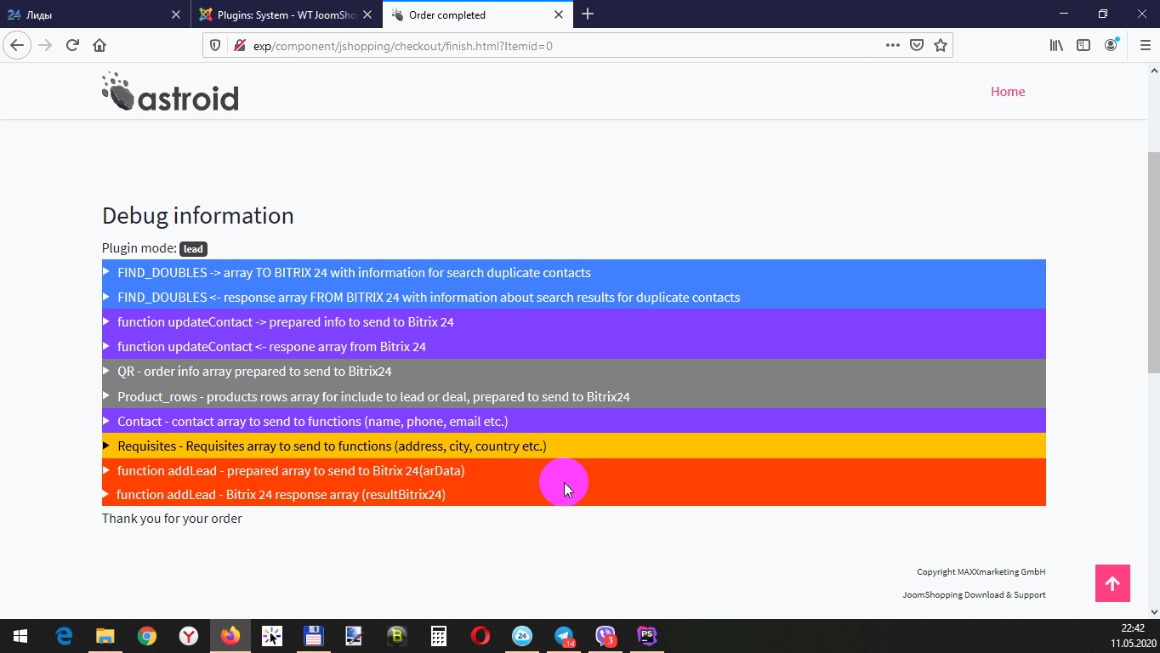The width and height of the screenshot is (1160, 653).
Task: Click the browser address bar
Action: [x=561, y=46]
